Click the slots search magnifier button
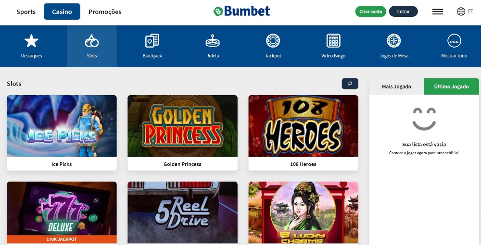The image size is (481, 245). pyautogui.click(x=350, y=84)
